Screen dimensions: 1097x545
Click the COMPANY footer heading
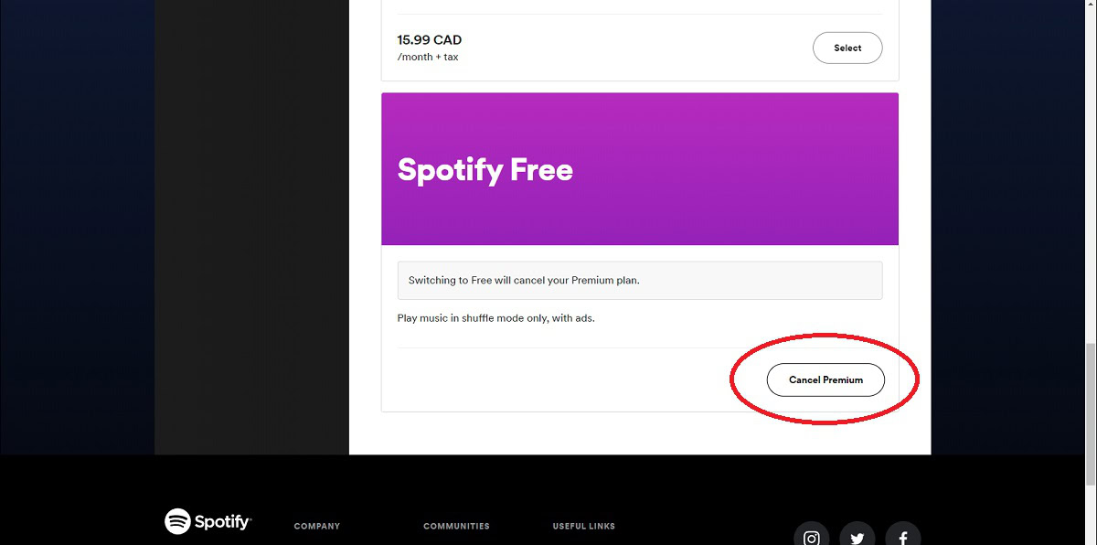tap(316, 526)
